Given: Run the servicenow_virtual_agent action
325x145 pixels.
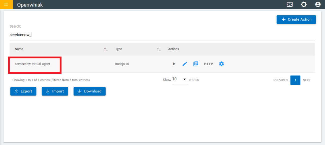Looking at the screenshot, I should (174, 64).
